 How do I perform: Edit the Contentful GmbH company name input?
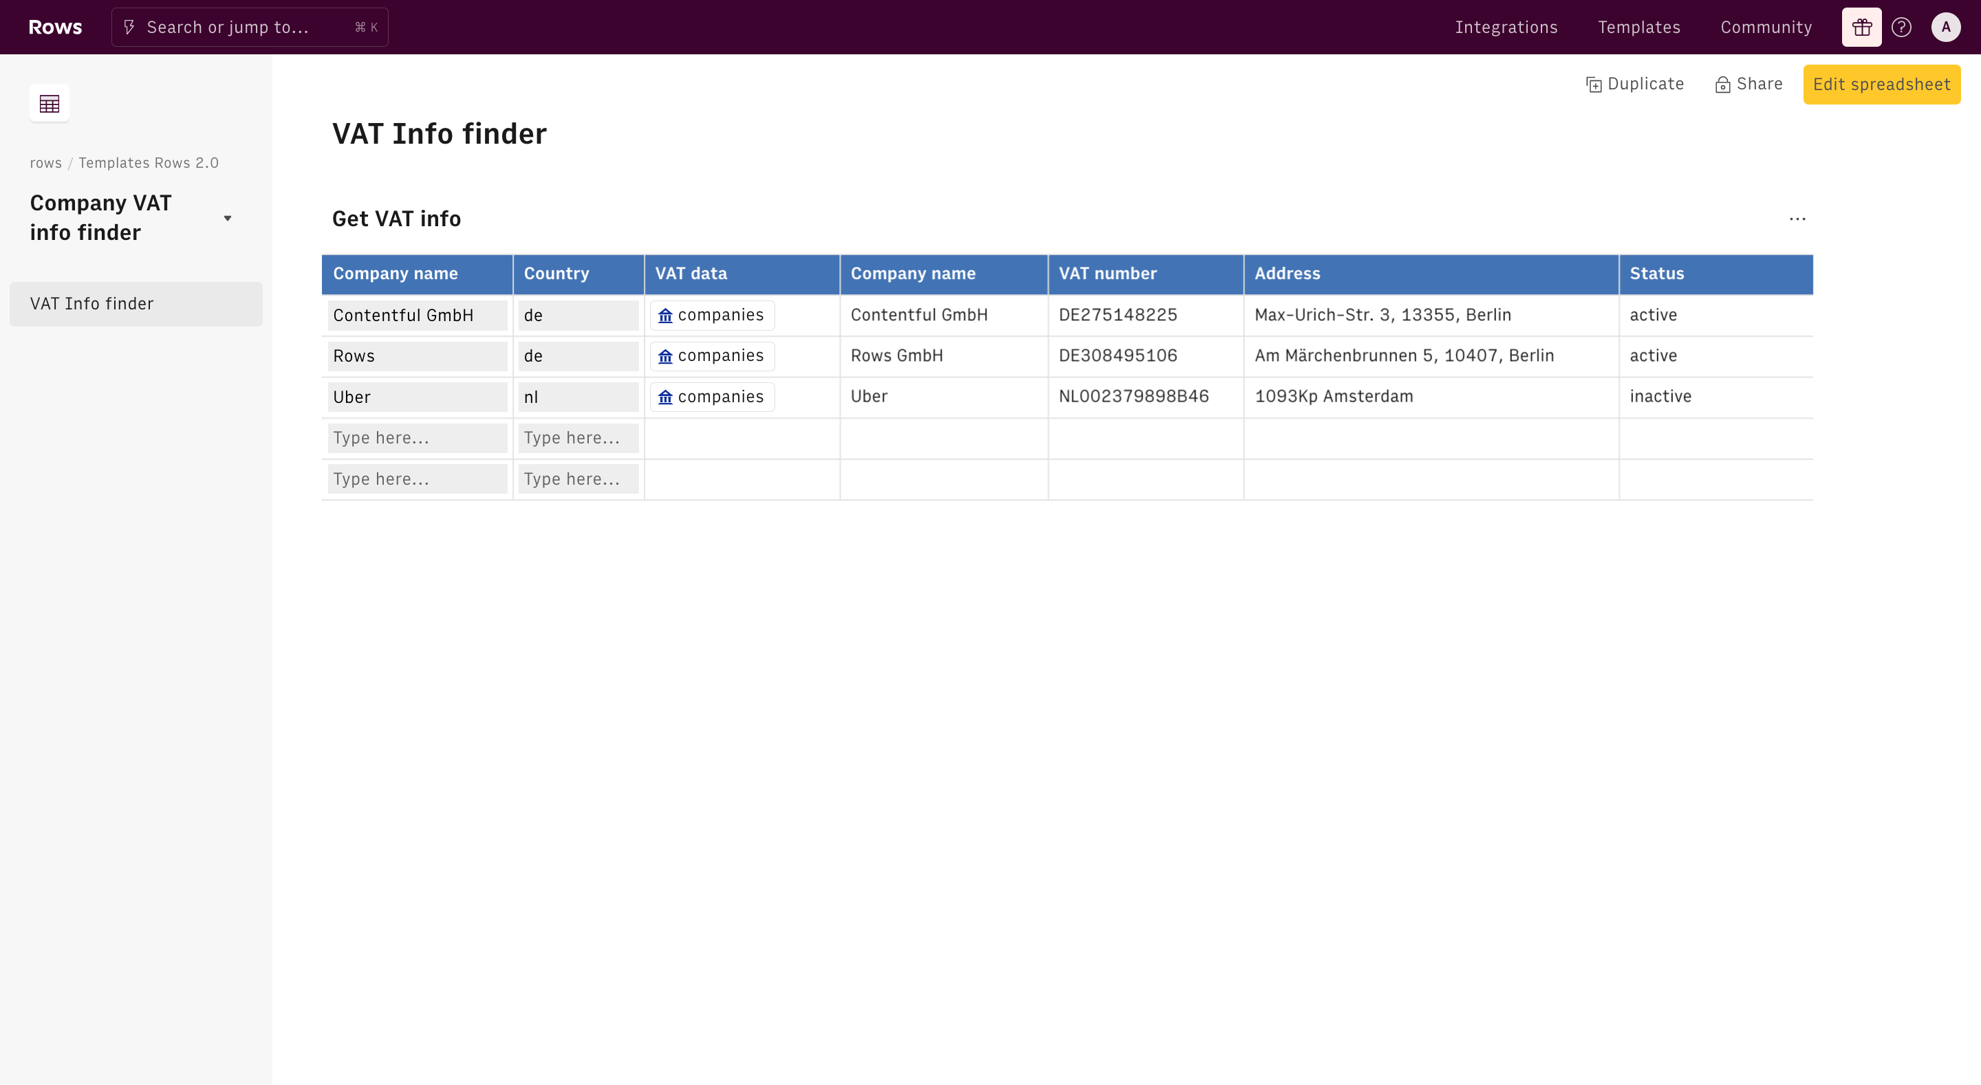click(x=417, y=316)
